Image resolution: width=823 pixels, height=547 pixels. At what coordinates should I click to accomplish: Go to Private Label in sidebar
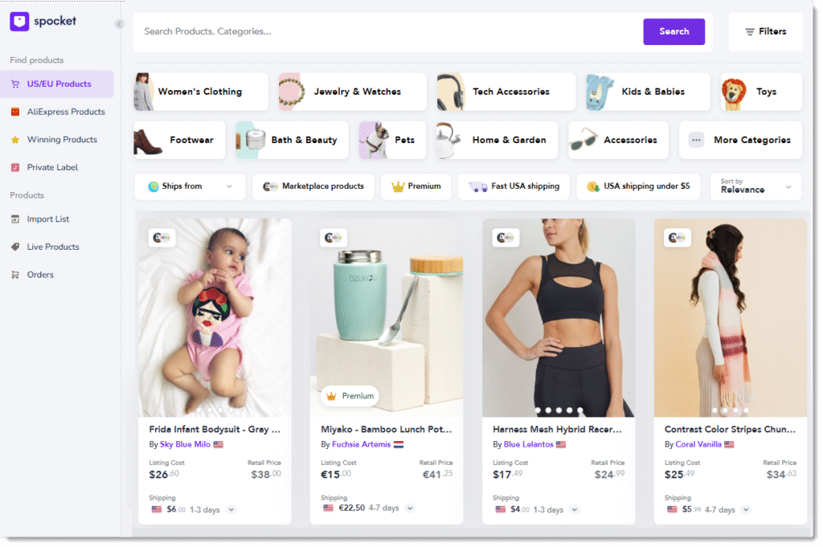pyautogui.click(x=52, y=167)
